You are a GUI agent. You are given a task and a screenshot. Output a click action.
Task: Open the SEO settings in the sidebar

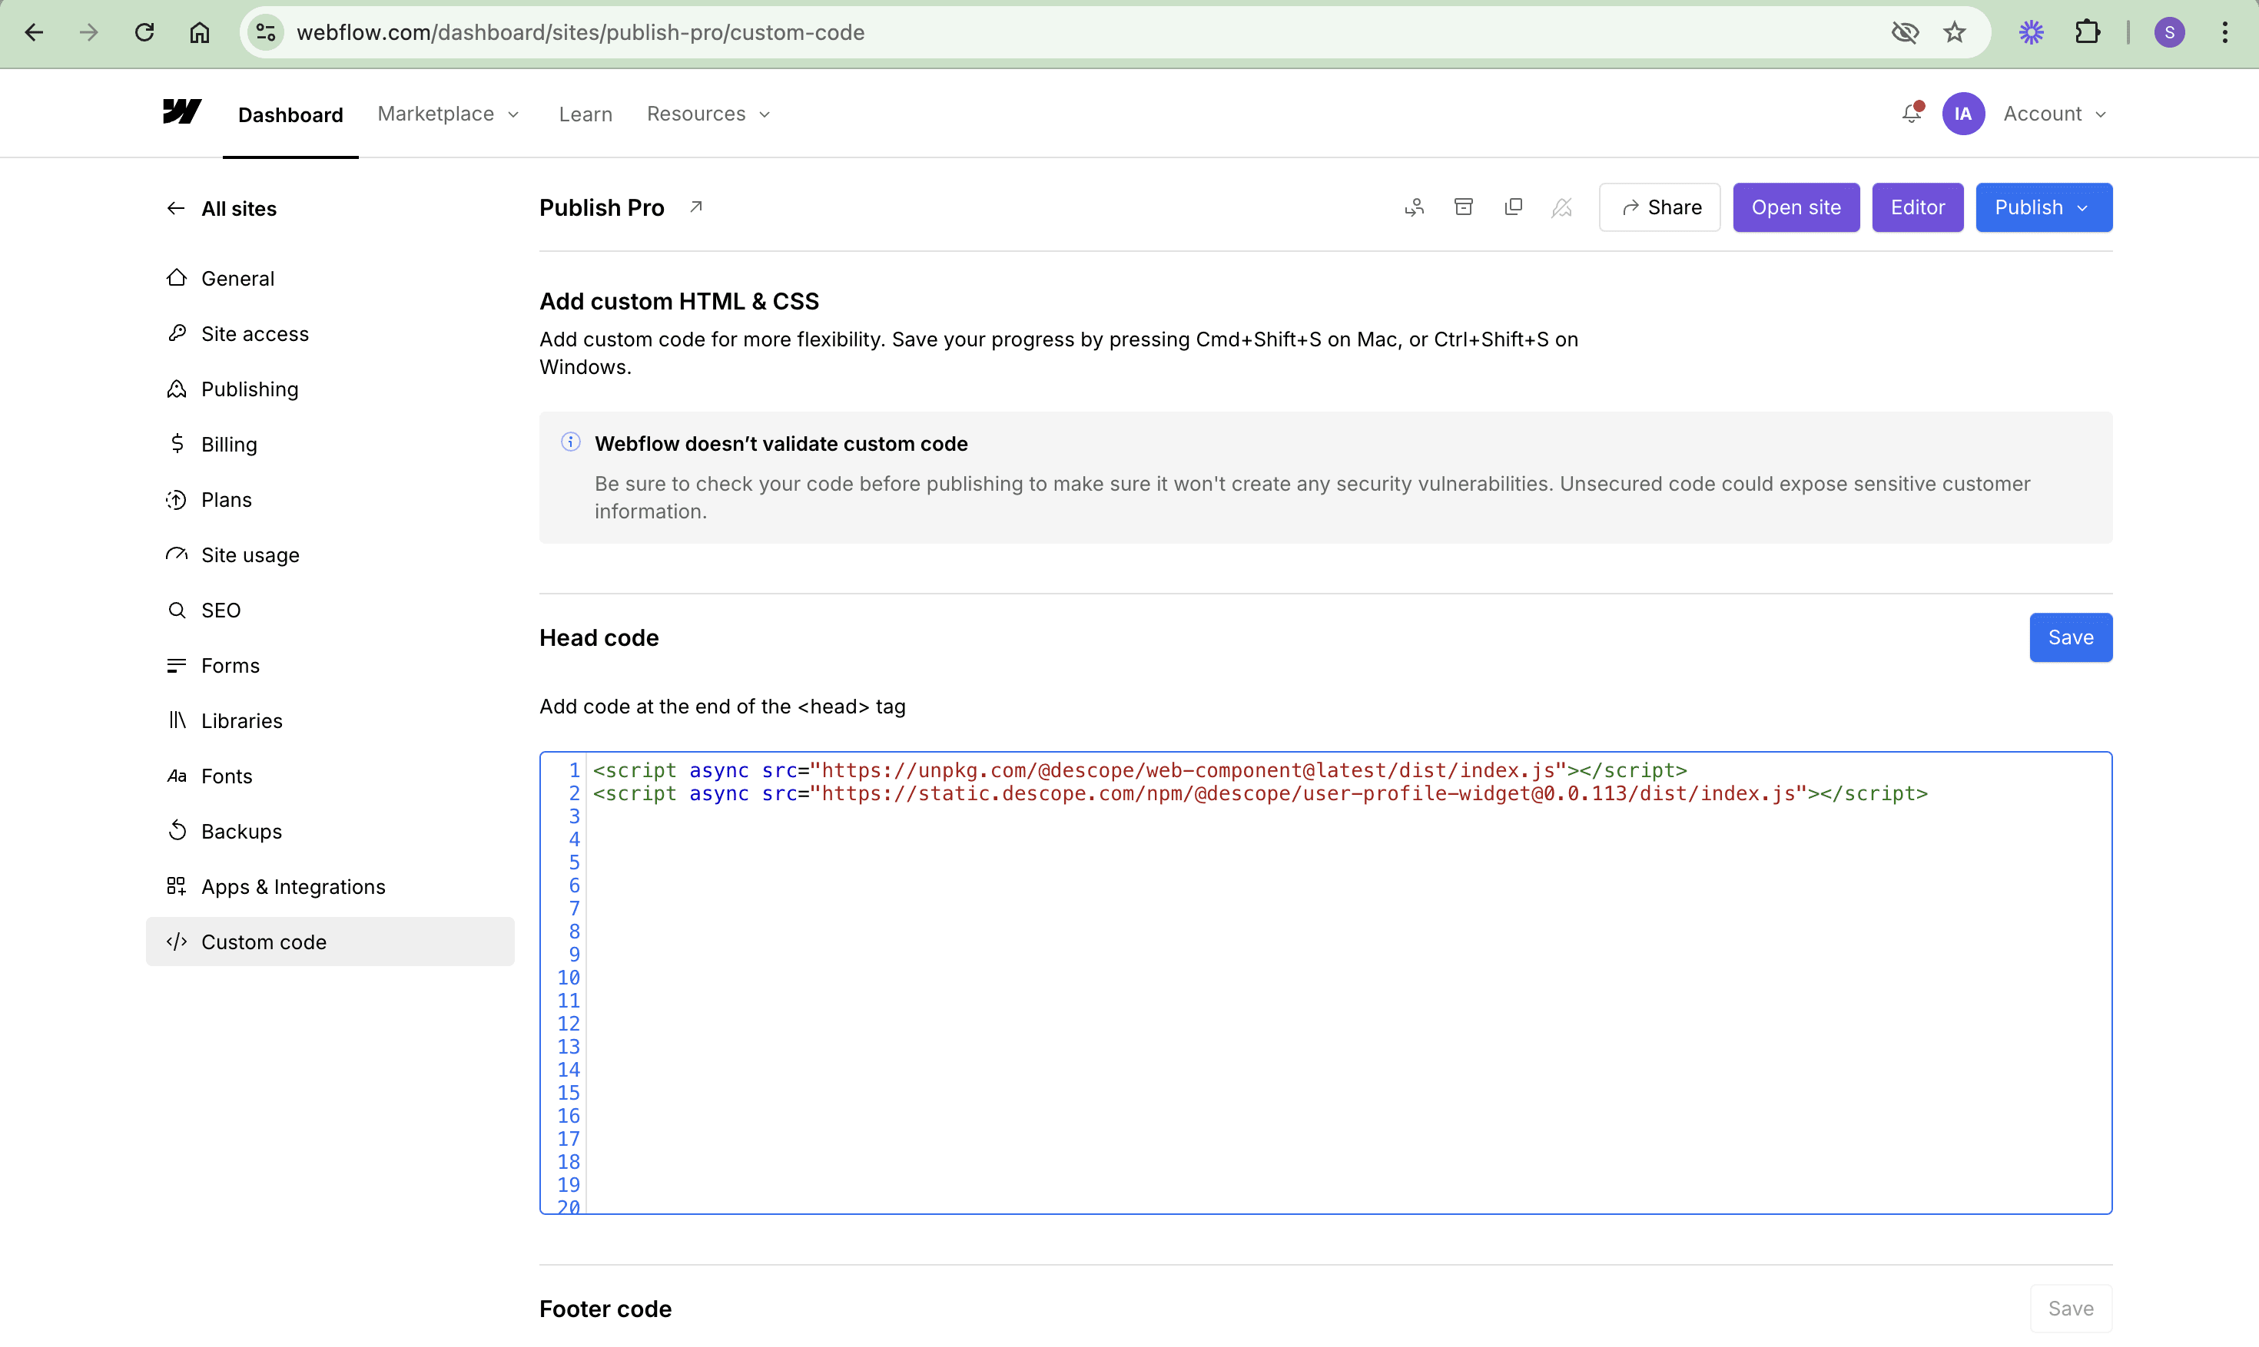(221, 610)
